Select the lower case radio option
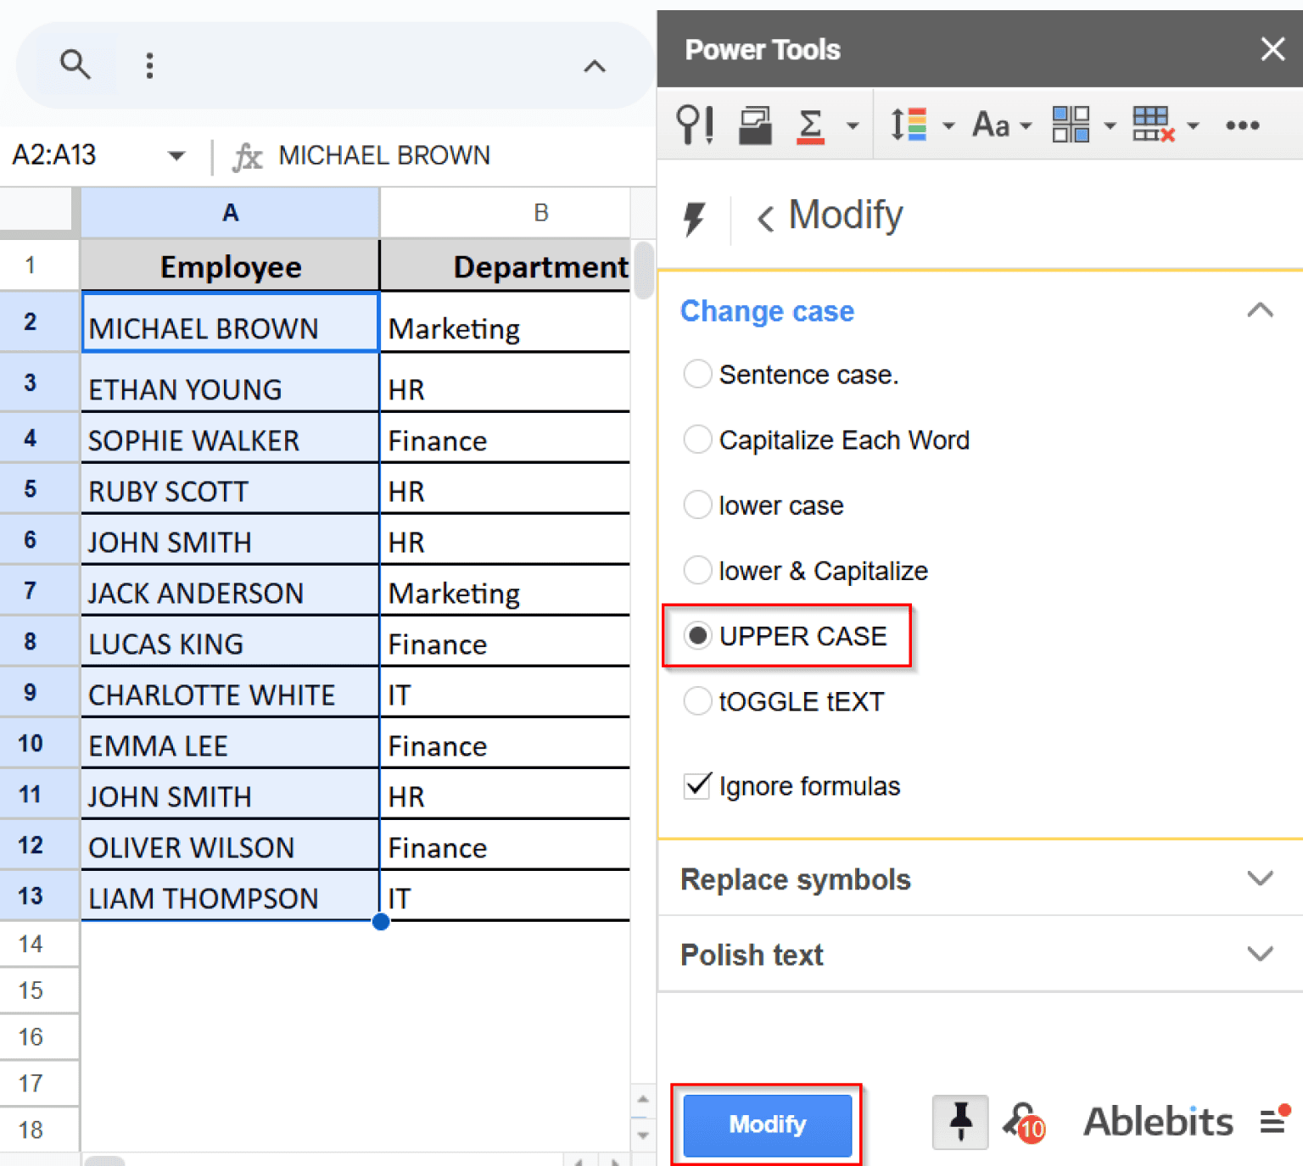 tap(697, 505)
